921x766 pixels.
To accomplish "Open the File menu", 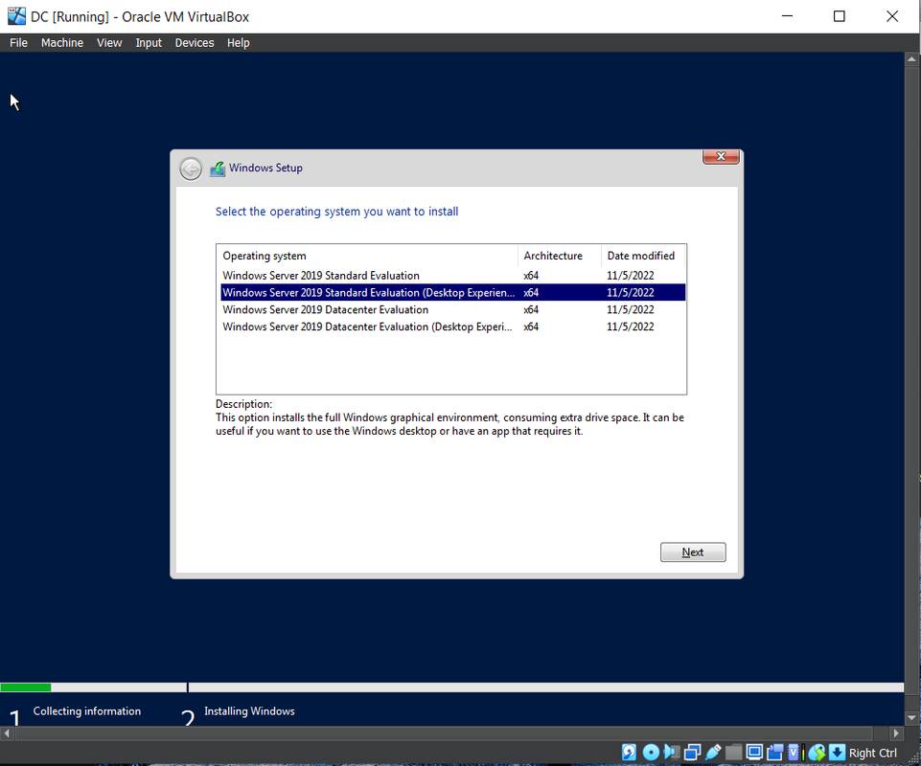I will click(19, 43).
